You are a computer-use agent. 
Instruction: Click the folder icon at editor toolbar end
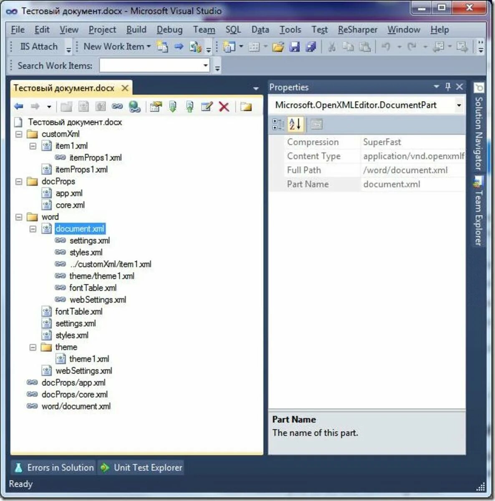246,107
